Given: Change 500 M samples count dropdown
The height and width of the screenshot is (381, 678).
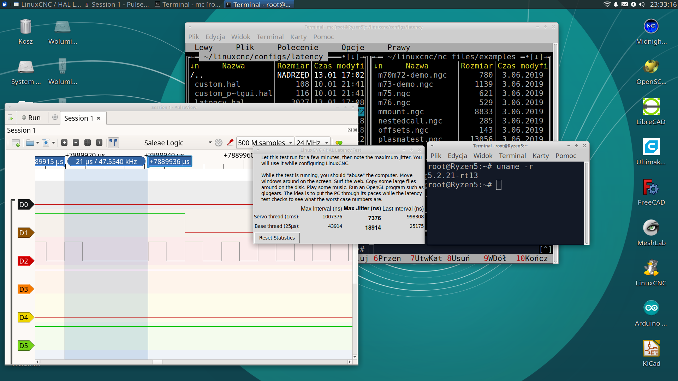Looking at the screenshot, I should pyautogui.click(x=265, y=143).
